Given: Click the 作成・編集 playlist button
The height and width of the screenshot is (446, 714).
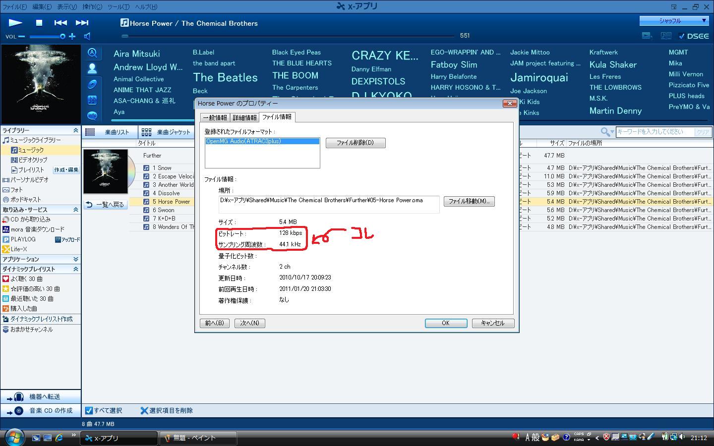Looking at the screenshot, I should [x=66, y=170].
